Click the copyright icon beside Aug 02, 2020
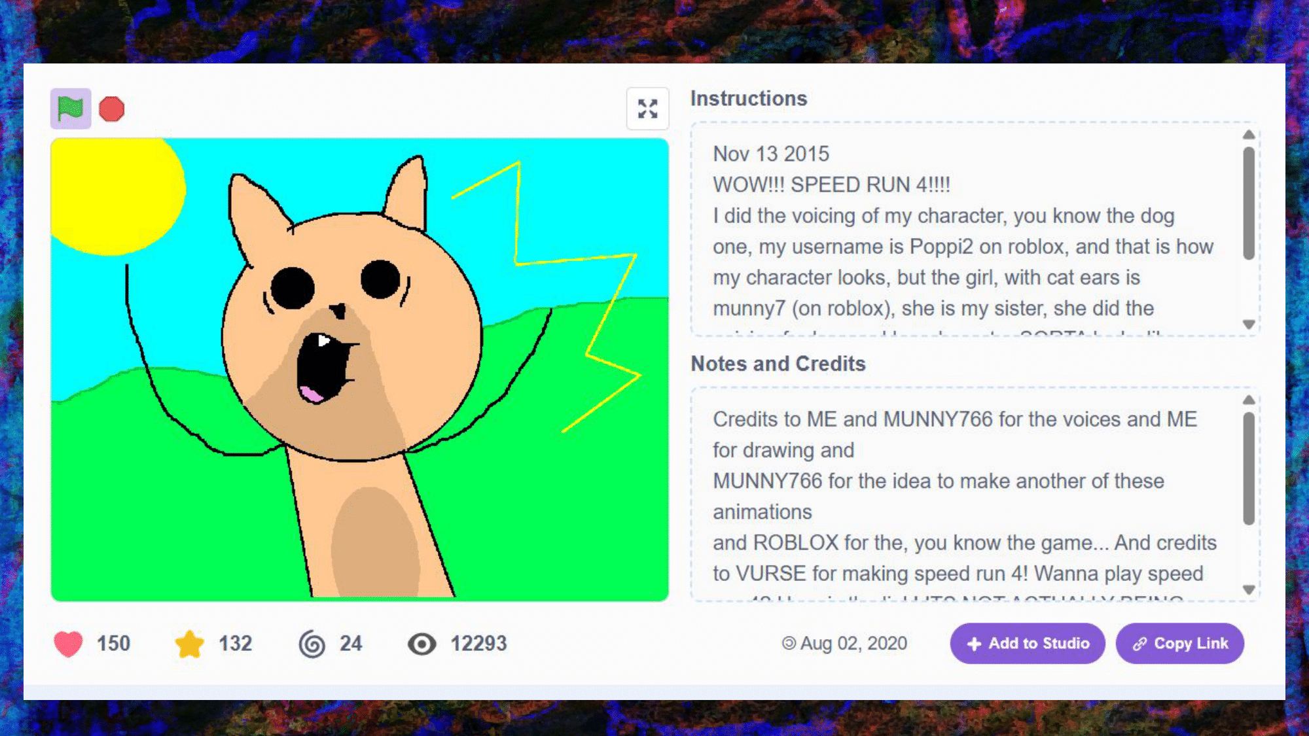The height and width of the screenshot is (736, 1309). click(x=789, y=643)
